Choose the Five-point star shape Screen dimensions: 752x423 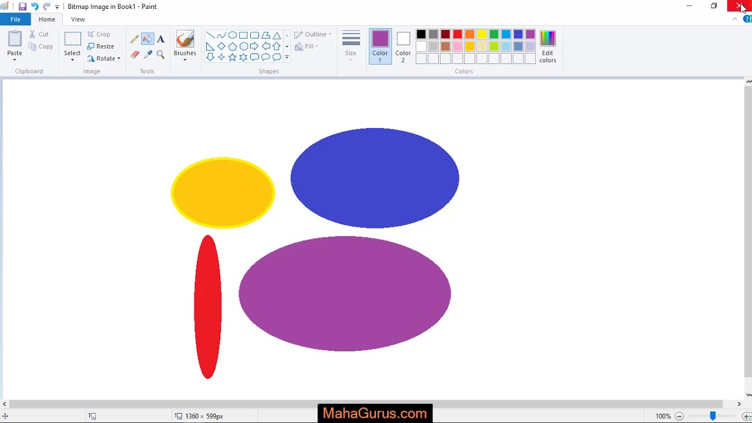[232, 58]
